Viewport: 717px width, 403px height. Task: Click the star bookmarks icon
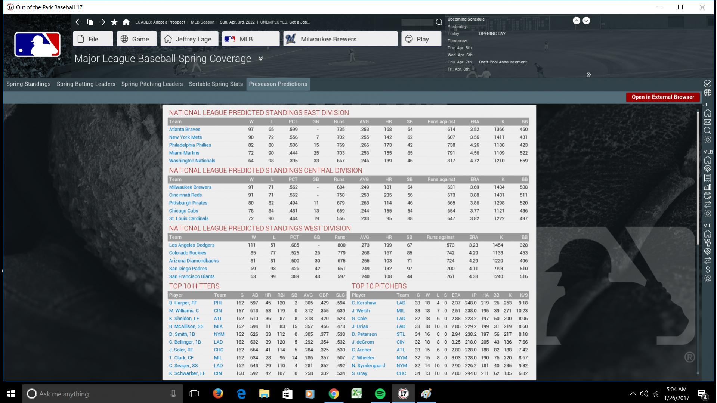click(114, 22)
